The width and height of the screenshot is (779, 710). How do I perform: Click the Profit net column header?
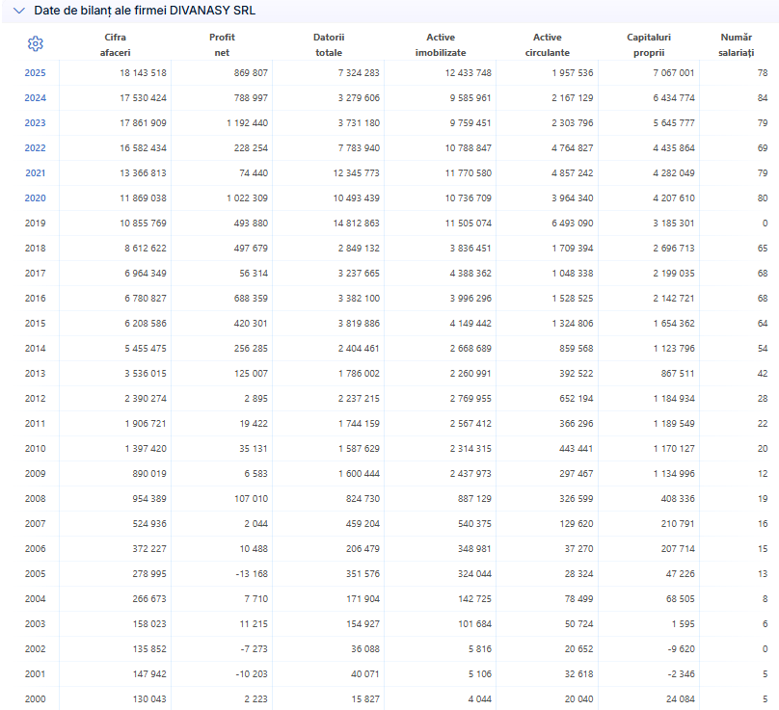point(222,44)
